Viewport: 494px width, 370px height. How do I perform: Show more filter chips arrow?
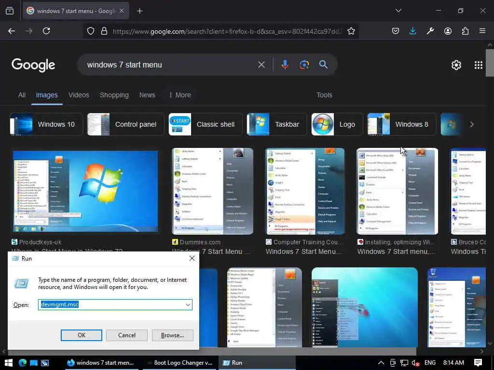click(472, 124)
